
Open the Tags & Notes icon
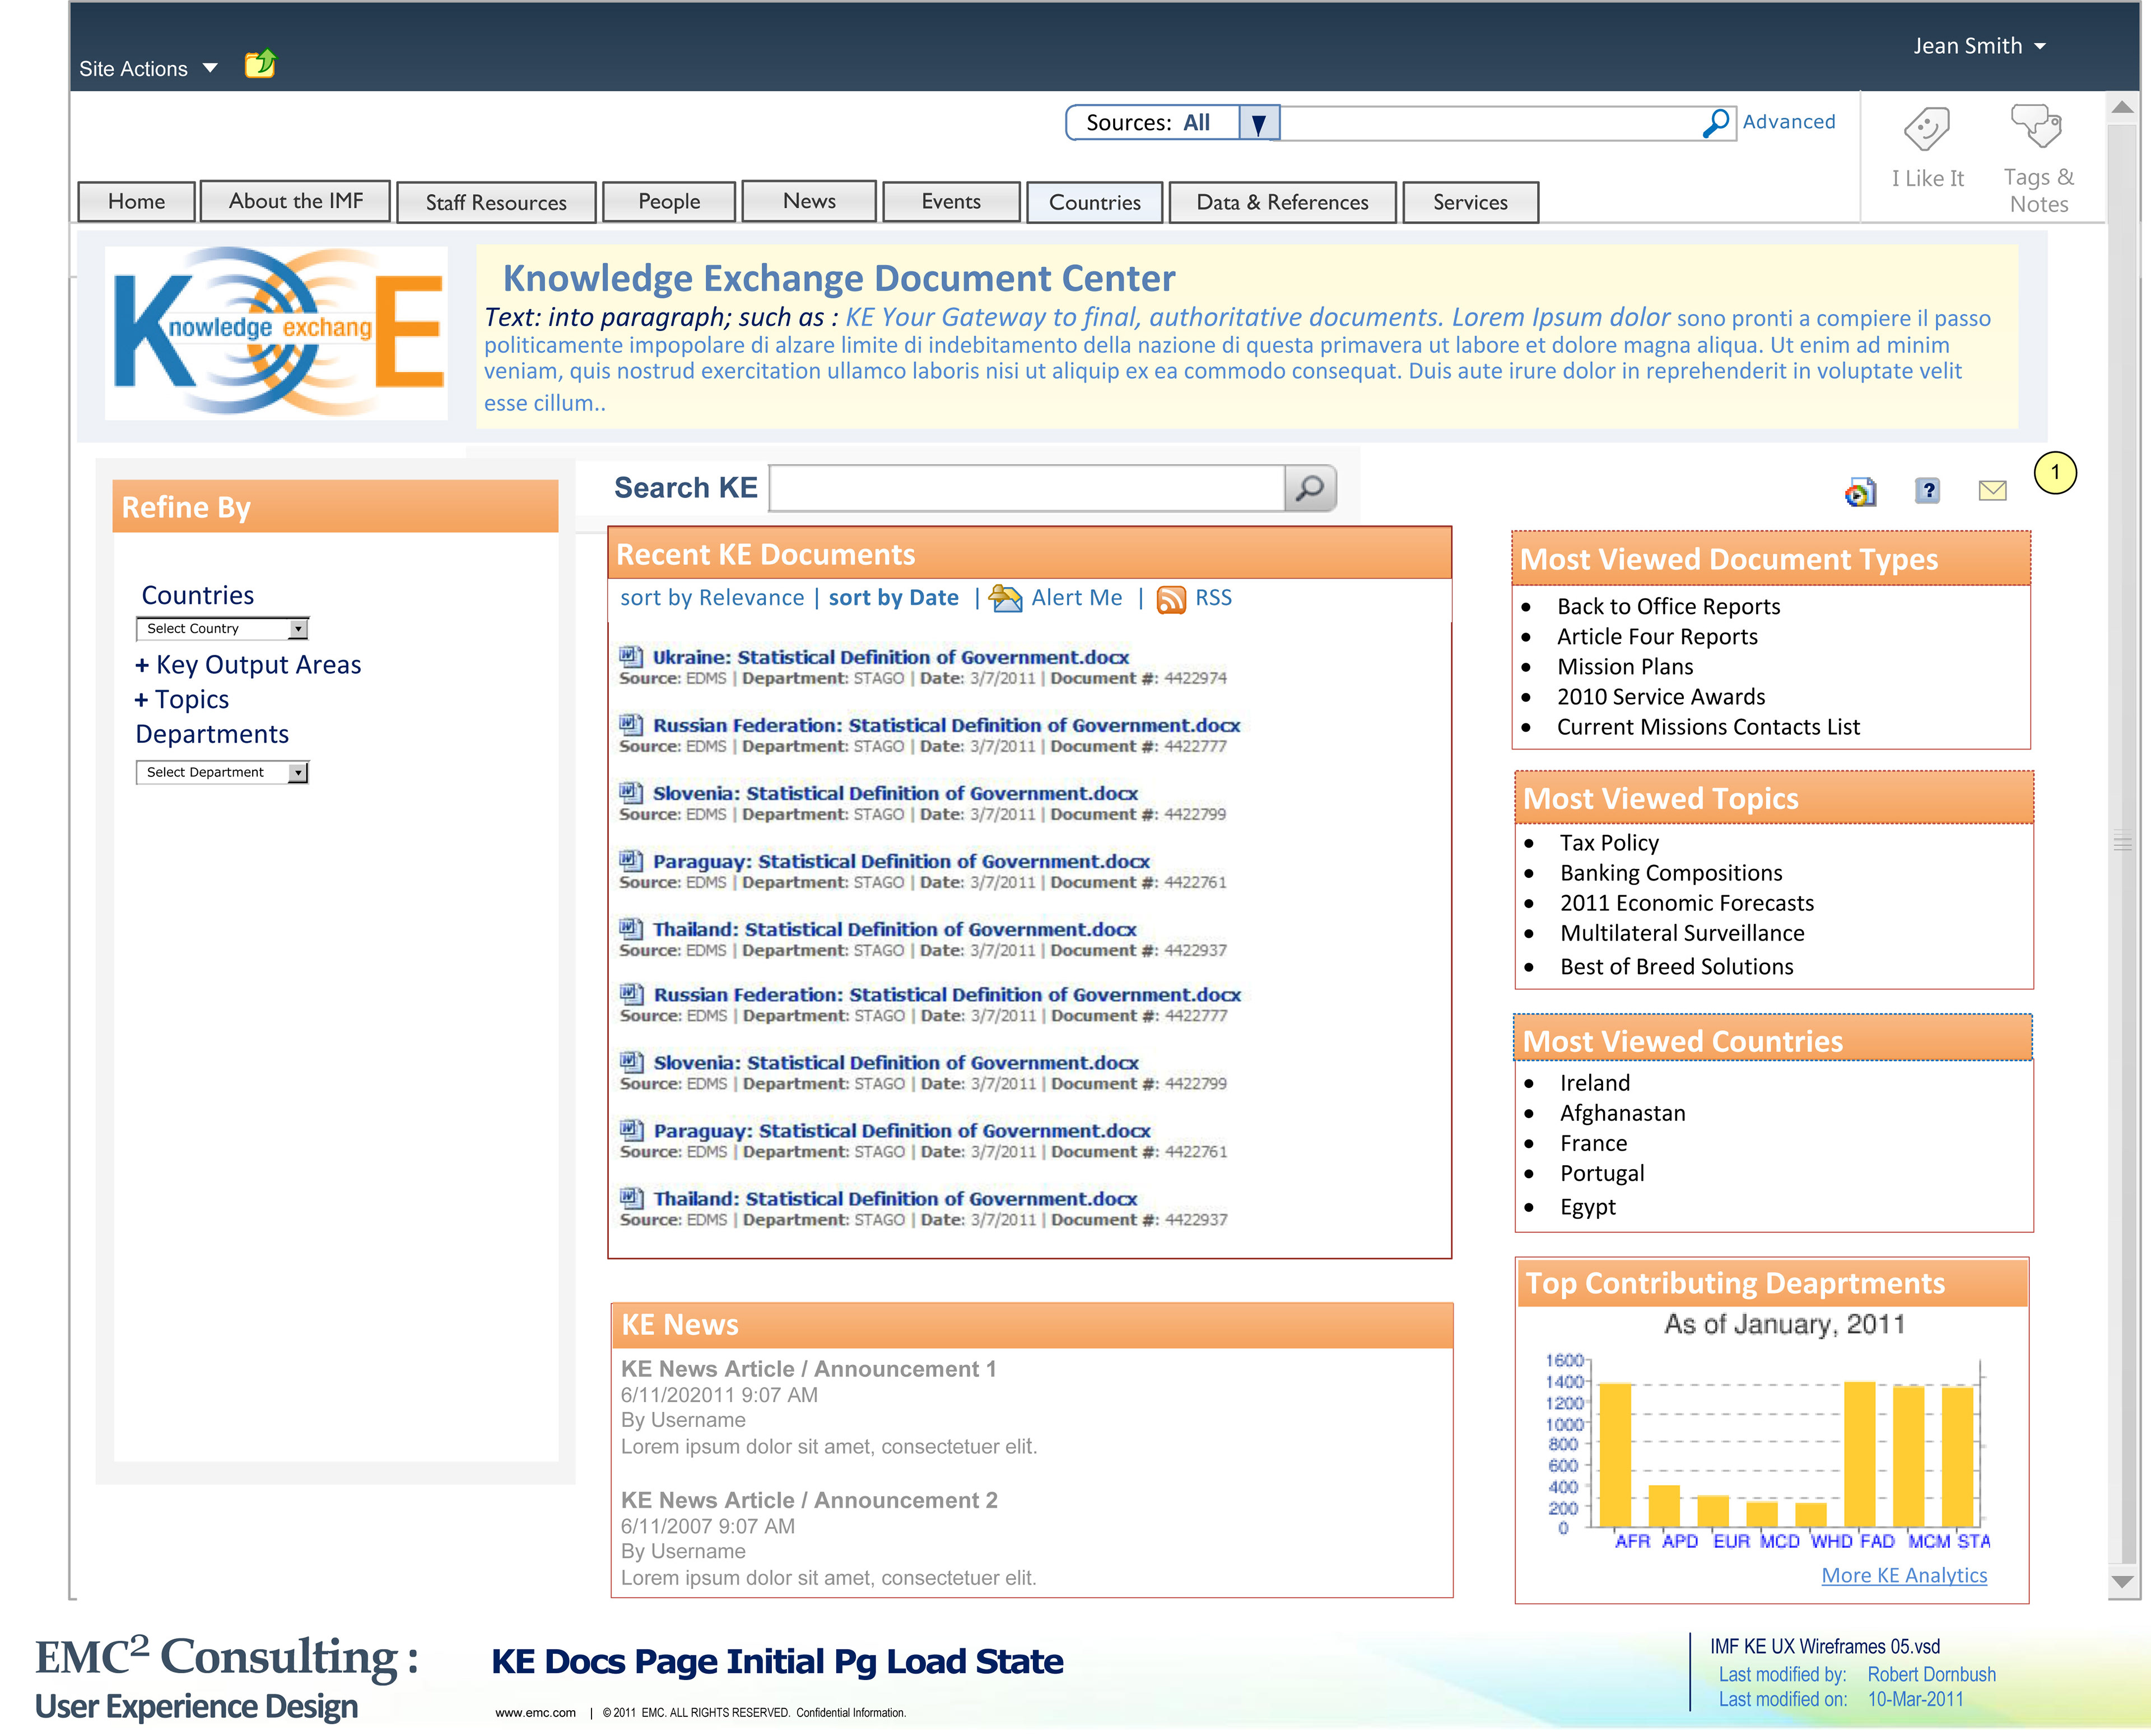(x=2036, y=127)
